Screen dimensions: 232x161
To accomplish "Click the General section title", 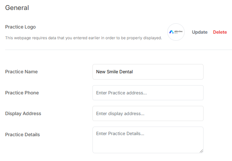I will click(x=17, y=8).
